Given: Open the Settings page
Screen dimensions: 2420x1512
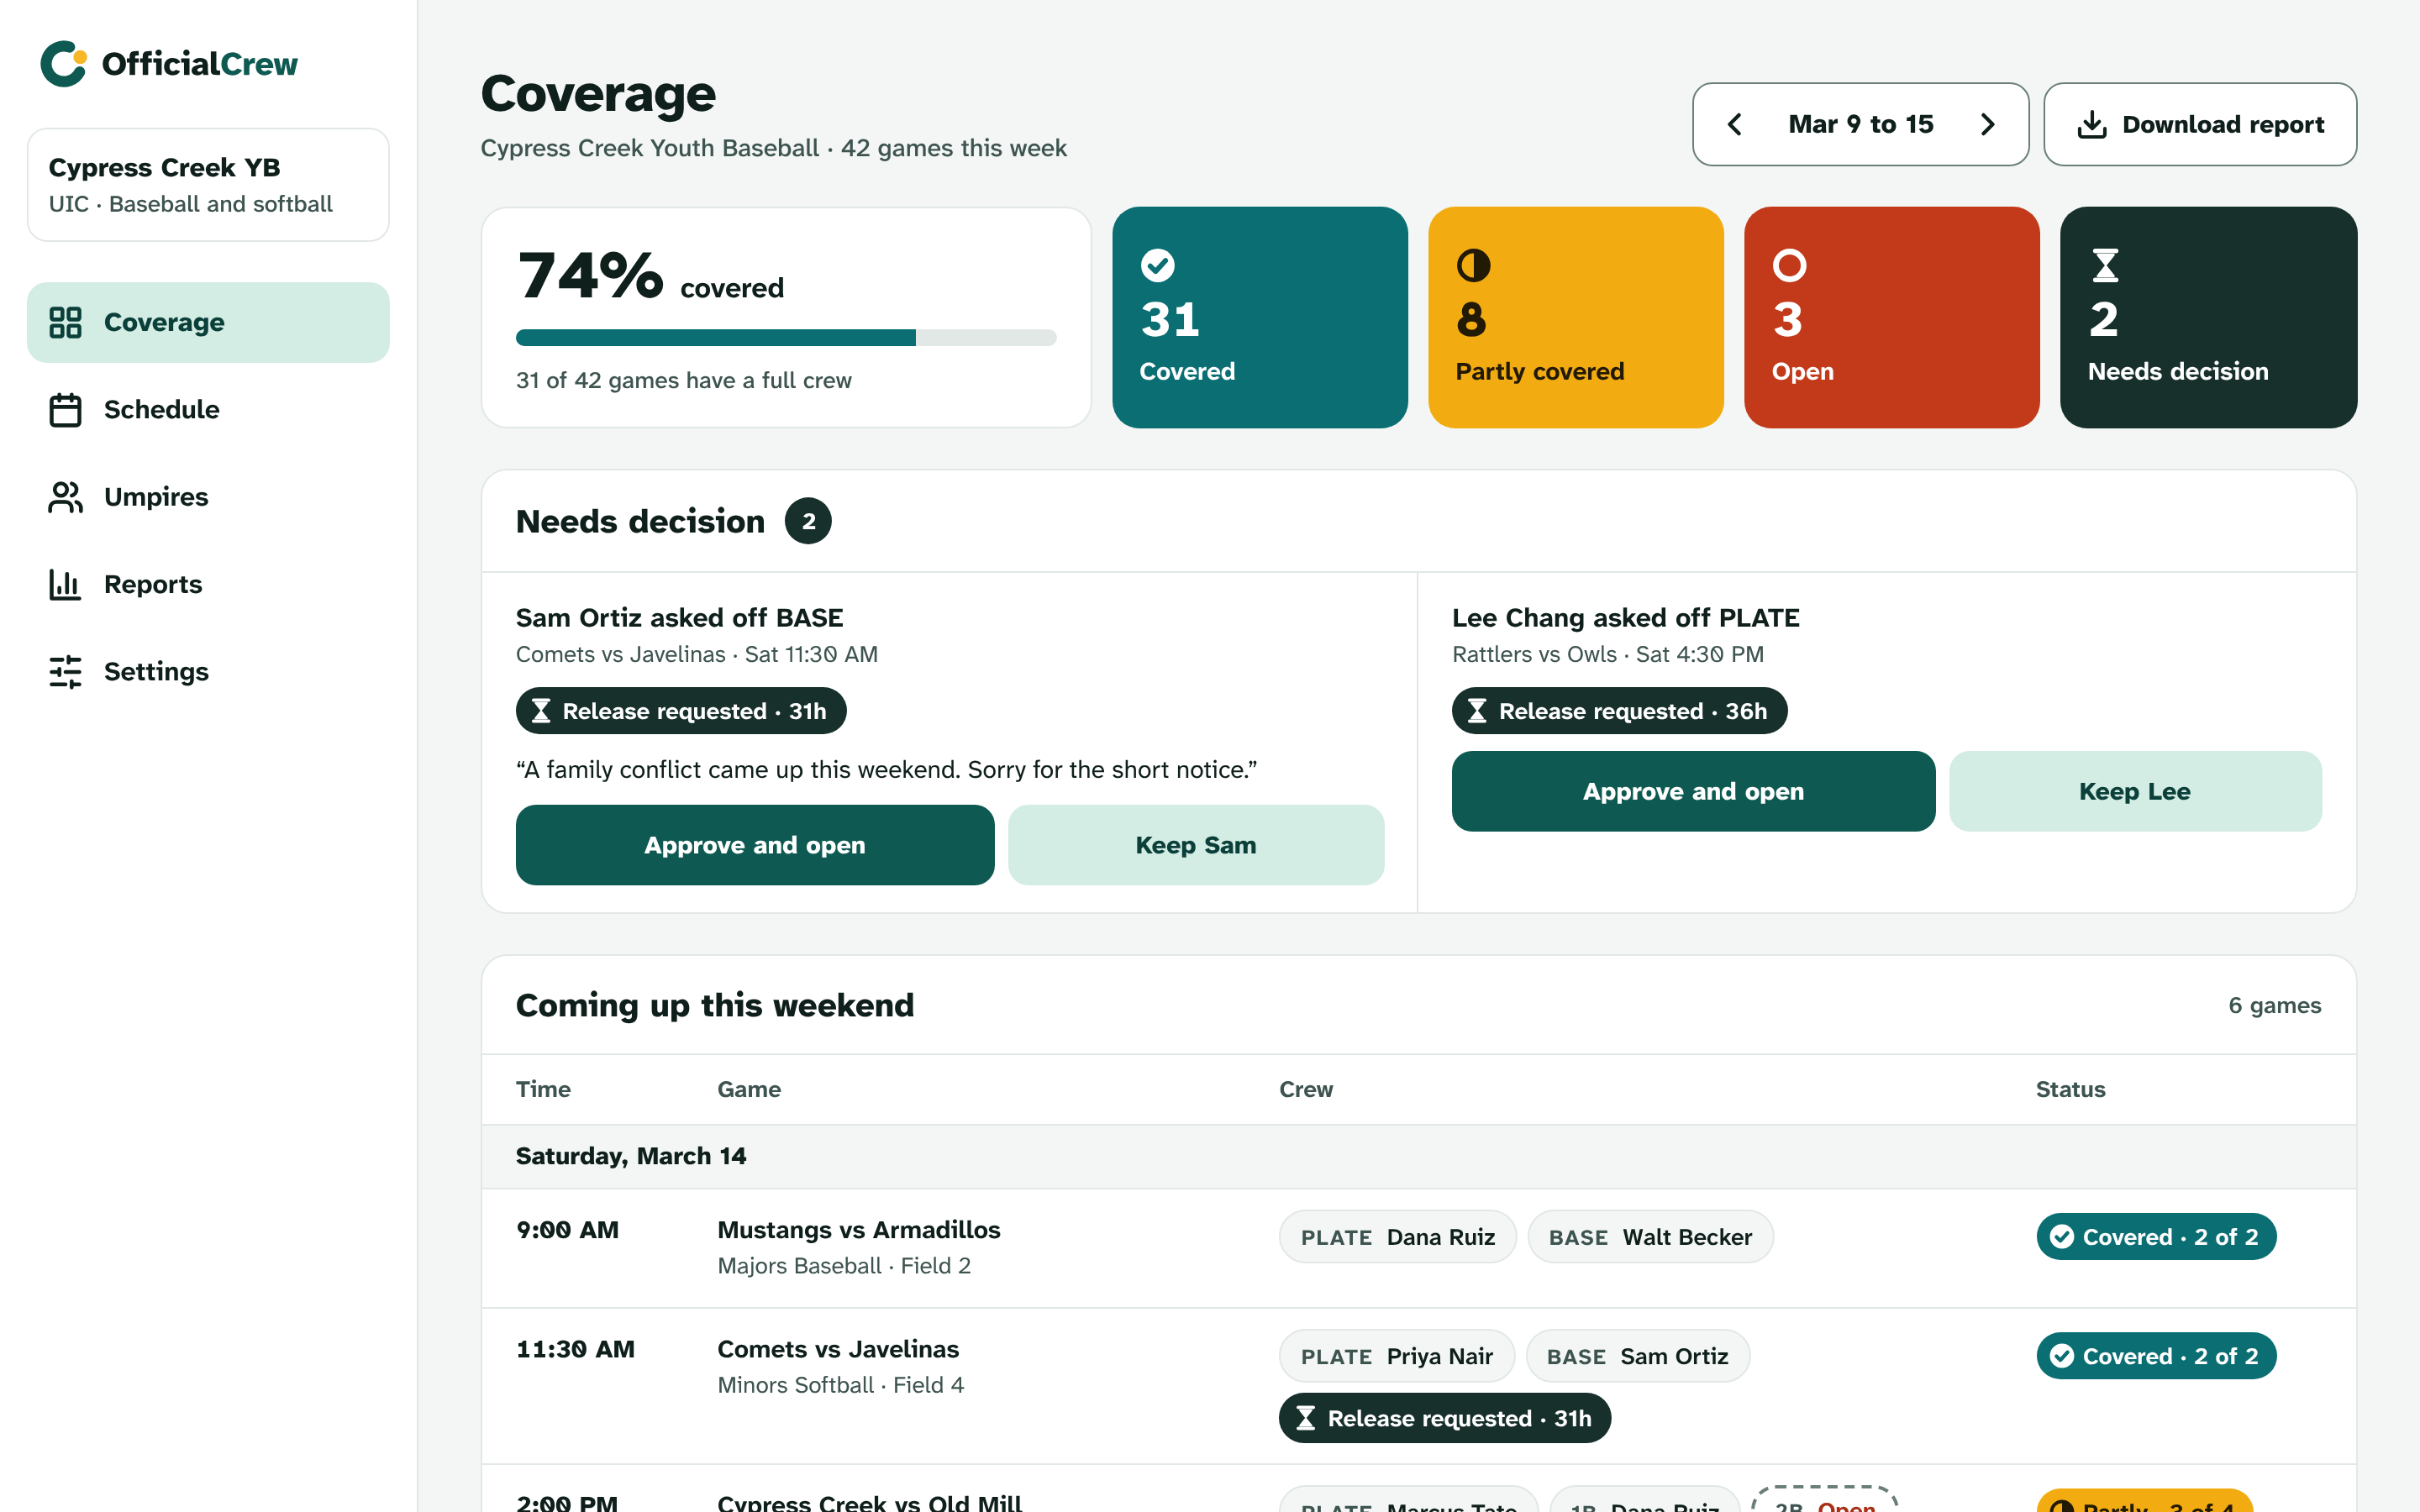Looking at the screenshot, I should click(208, 672).
